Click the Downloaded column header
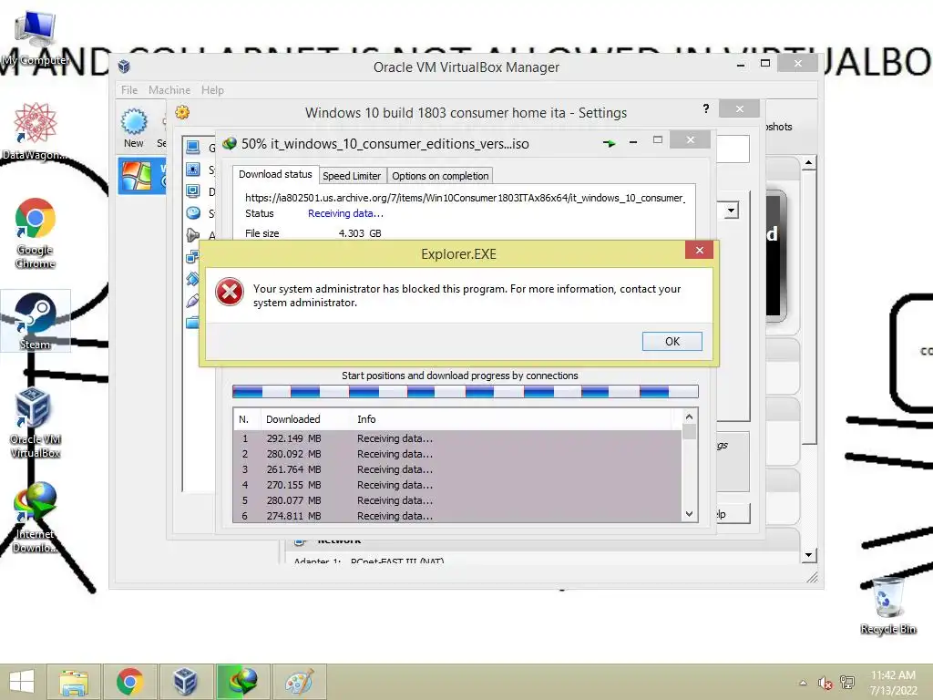933x700 pixels. (x=292, y=419)
